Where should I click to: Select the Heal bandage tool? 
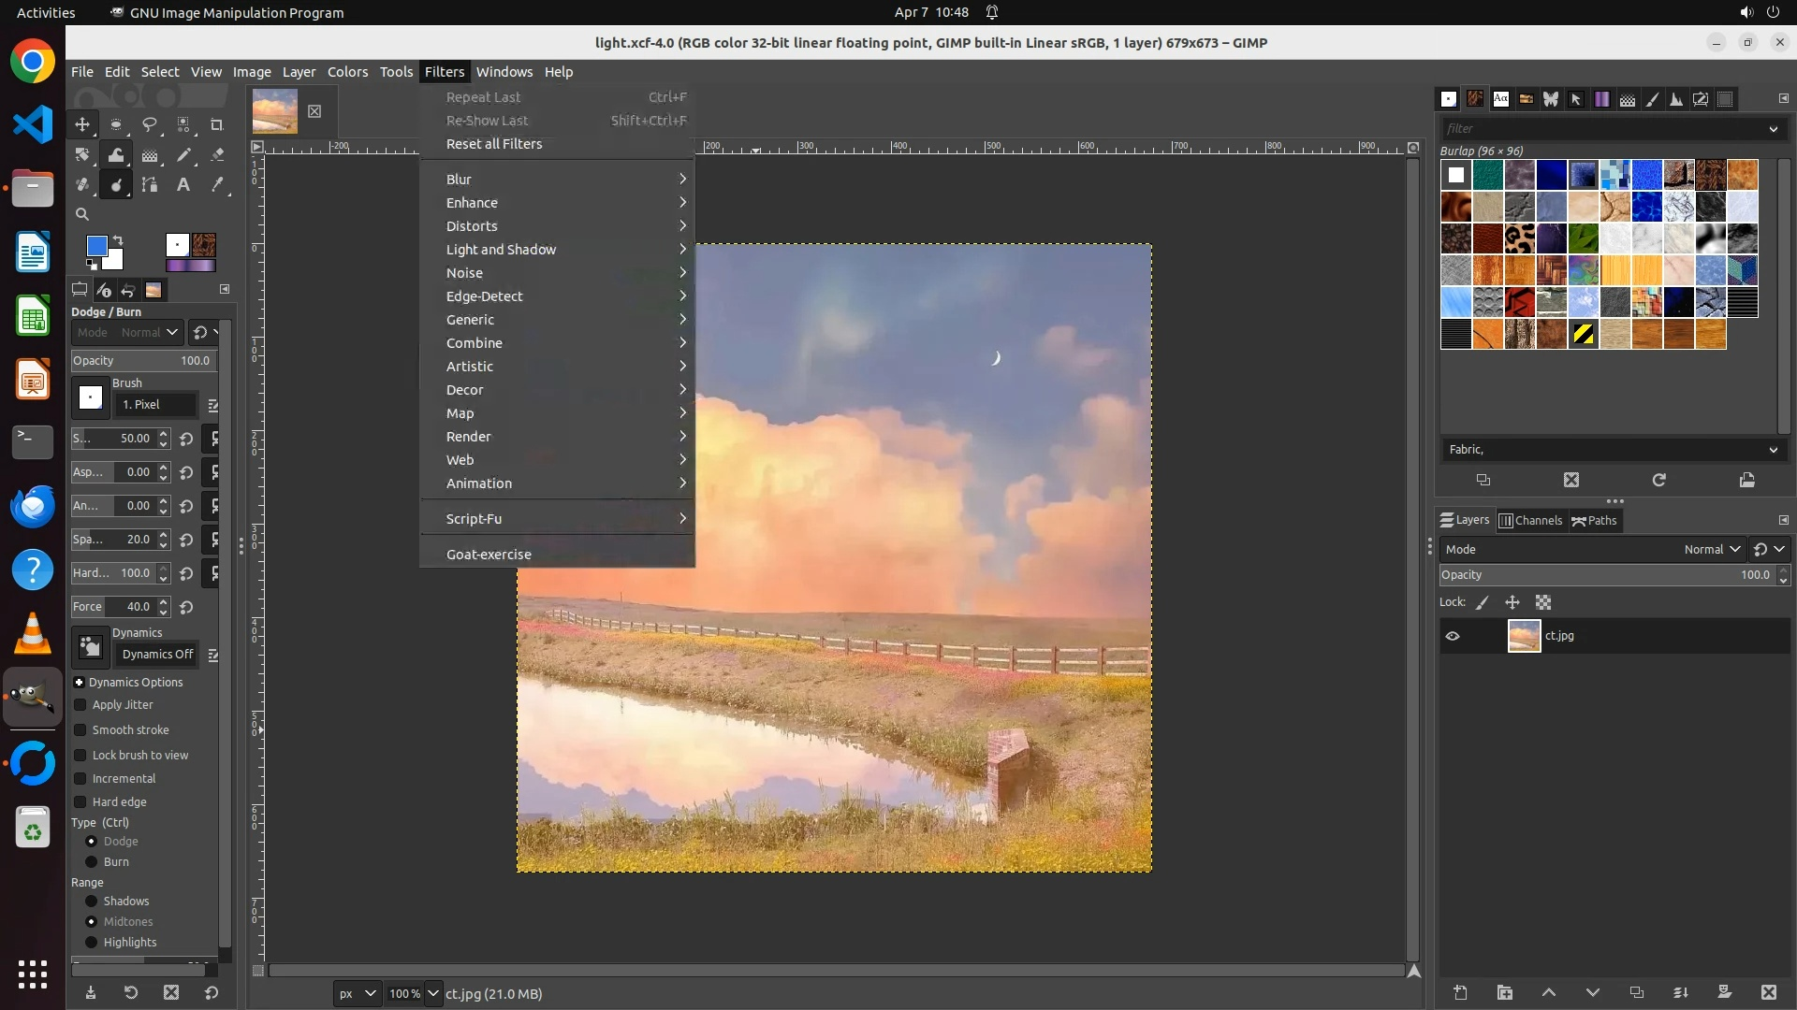coord(82,185)
